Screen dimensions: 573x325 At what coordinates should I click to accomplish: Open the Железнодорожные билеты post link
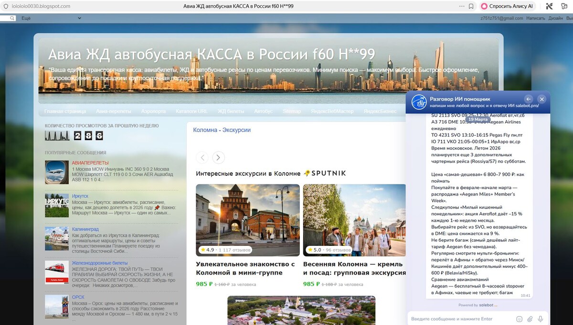pyautogui.click(x=100, y=263)
